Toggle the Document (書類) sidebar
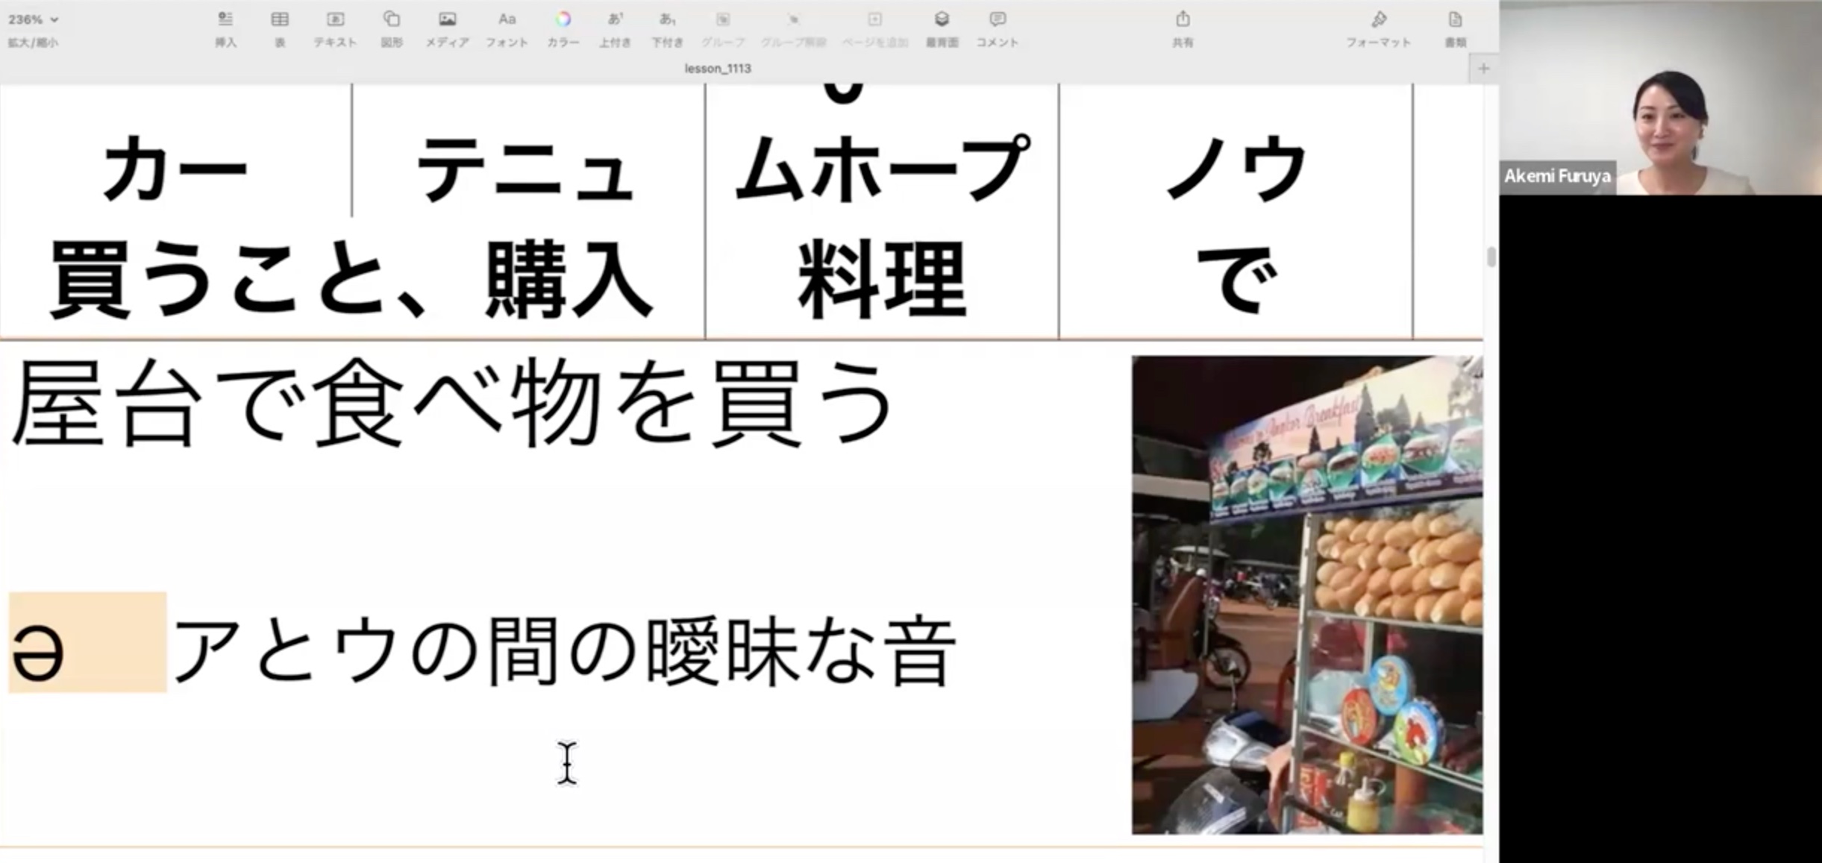 1455,20
